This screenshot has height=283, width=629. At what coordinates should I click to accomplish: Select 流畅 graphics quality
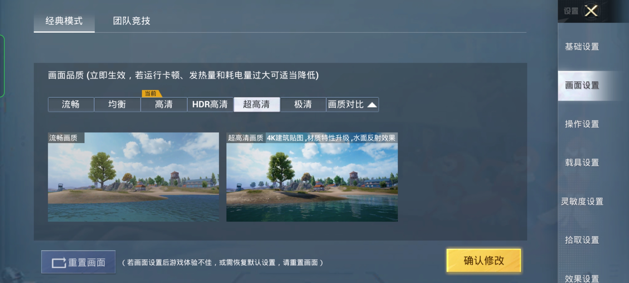point(71,105)
